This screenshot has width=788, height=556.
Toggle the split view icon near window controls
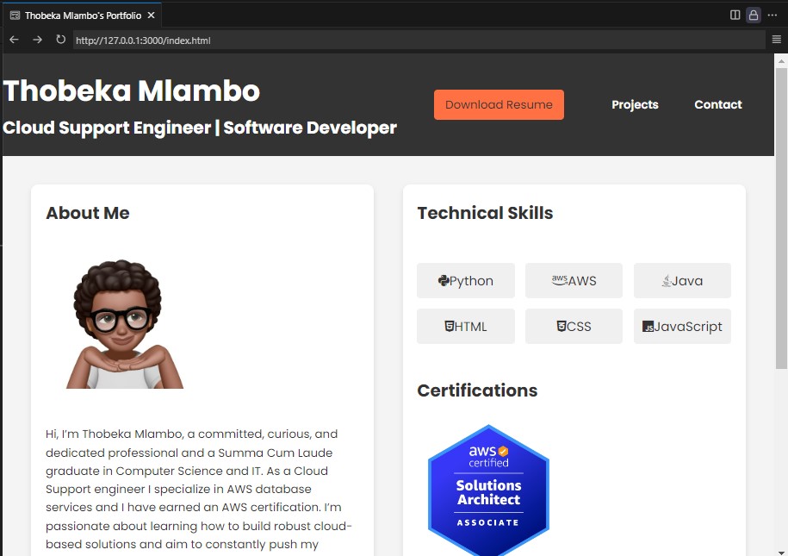coord(735,14)
